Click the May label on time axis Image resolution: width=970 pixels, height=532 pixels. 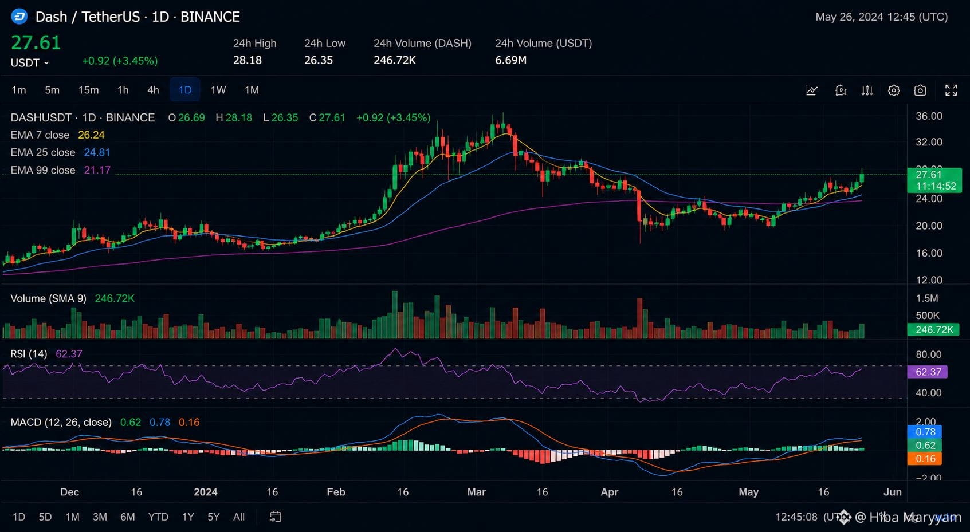click(x=748, y=492)
